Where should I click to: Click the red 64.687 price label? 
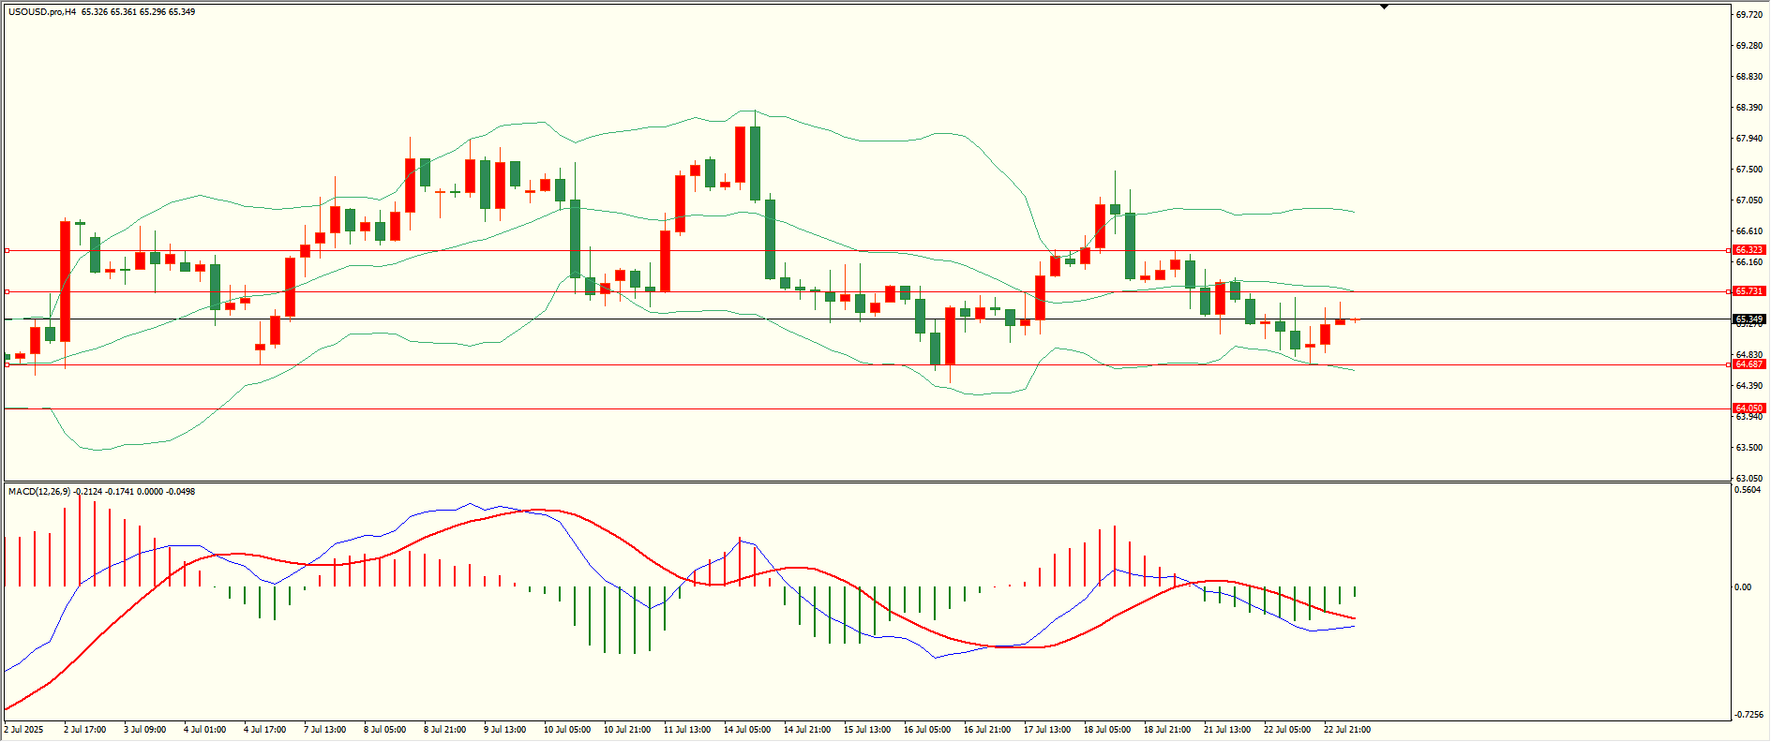1749,364
